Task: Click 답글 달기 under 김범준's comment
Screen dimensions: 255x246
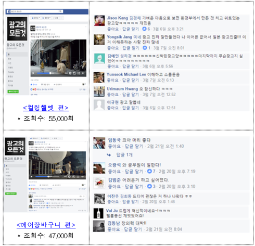Action: (x=134, y=186)
